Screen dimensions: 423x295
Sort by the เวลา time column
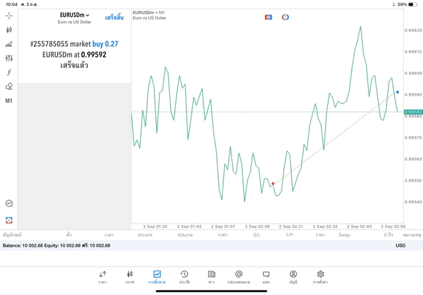tap(109, 235)
